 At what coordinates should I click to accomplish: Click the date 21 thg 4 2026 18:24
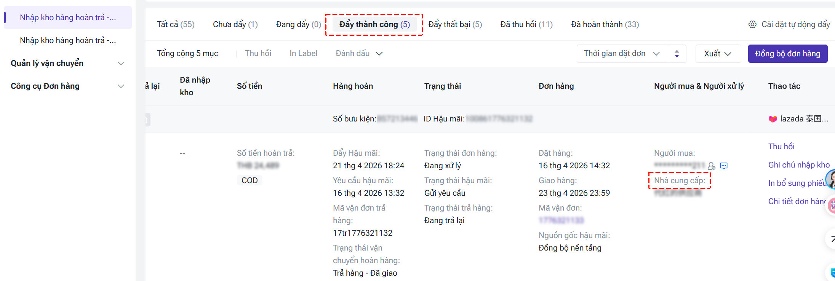pos(369,166)
